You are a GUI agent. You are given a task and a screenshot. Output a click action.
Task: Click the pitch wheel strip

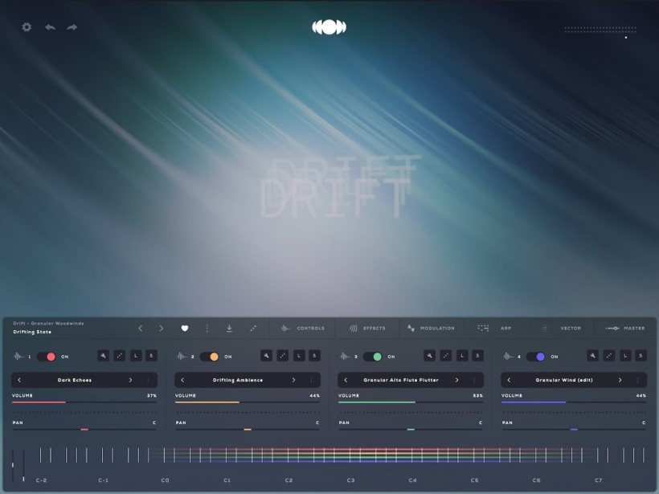pos(13,464)
